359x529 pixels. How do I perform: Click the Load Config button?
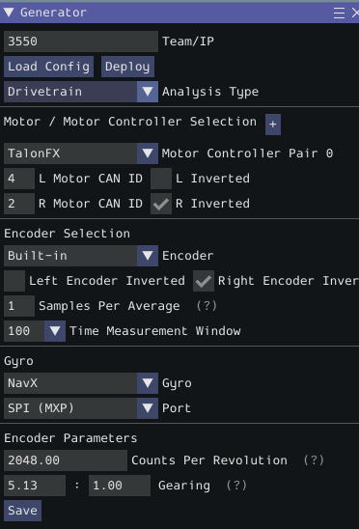pyautogui.click(x=48, y=67)
